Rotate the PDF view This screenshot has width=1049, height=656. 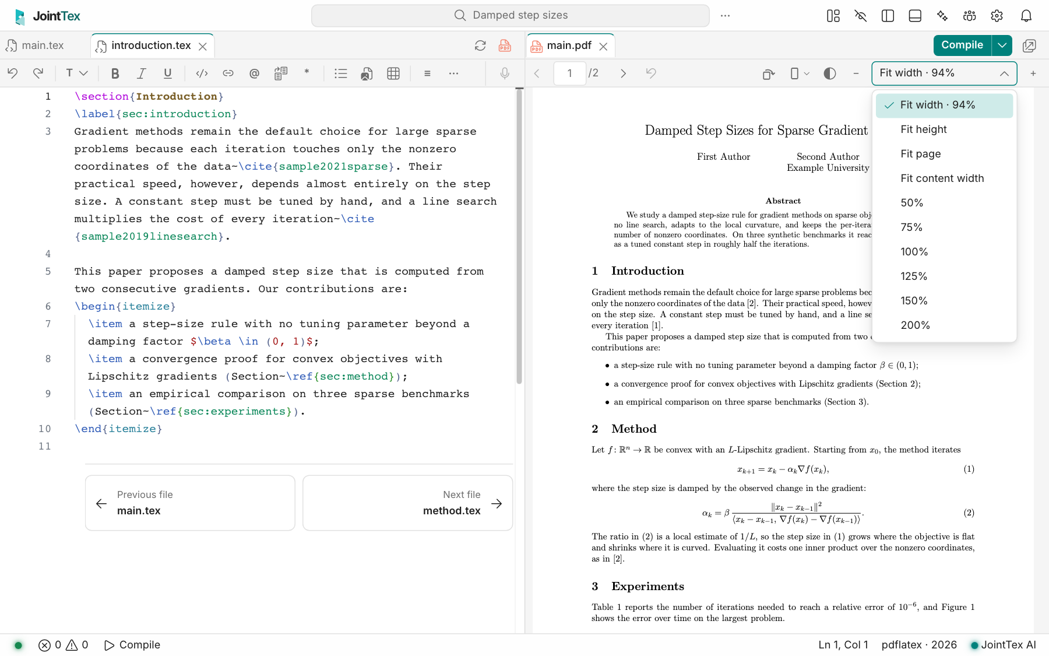click(769, 73)
